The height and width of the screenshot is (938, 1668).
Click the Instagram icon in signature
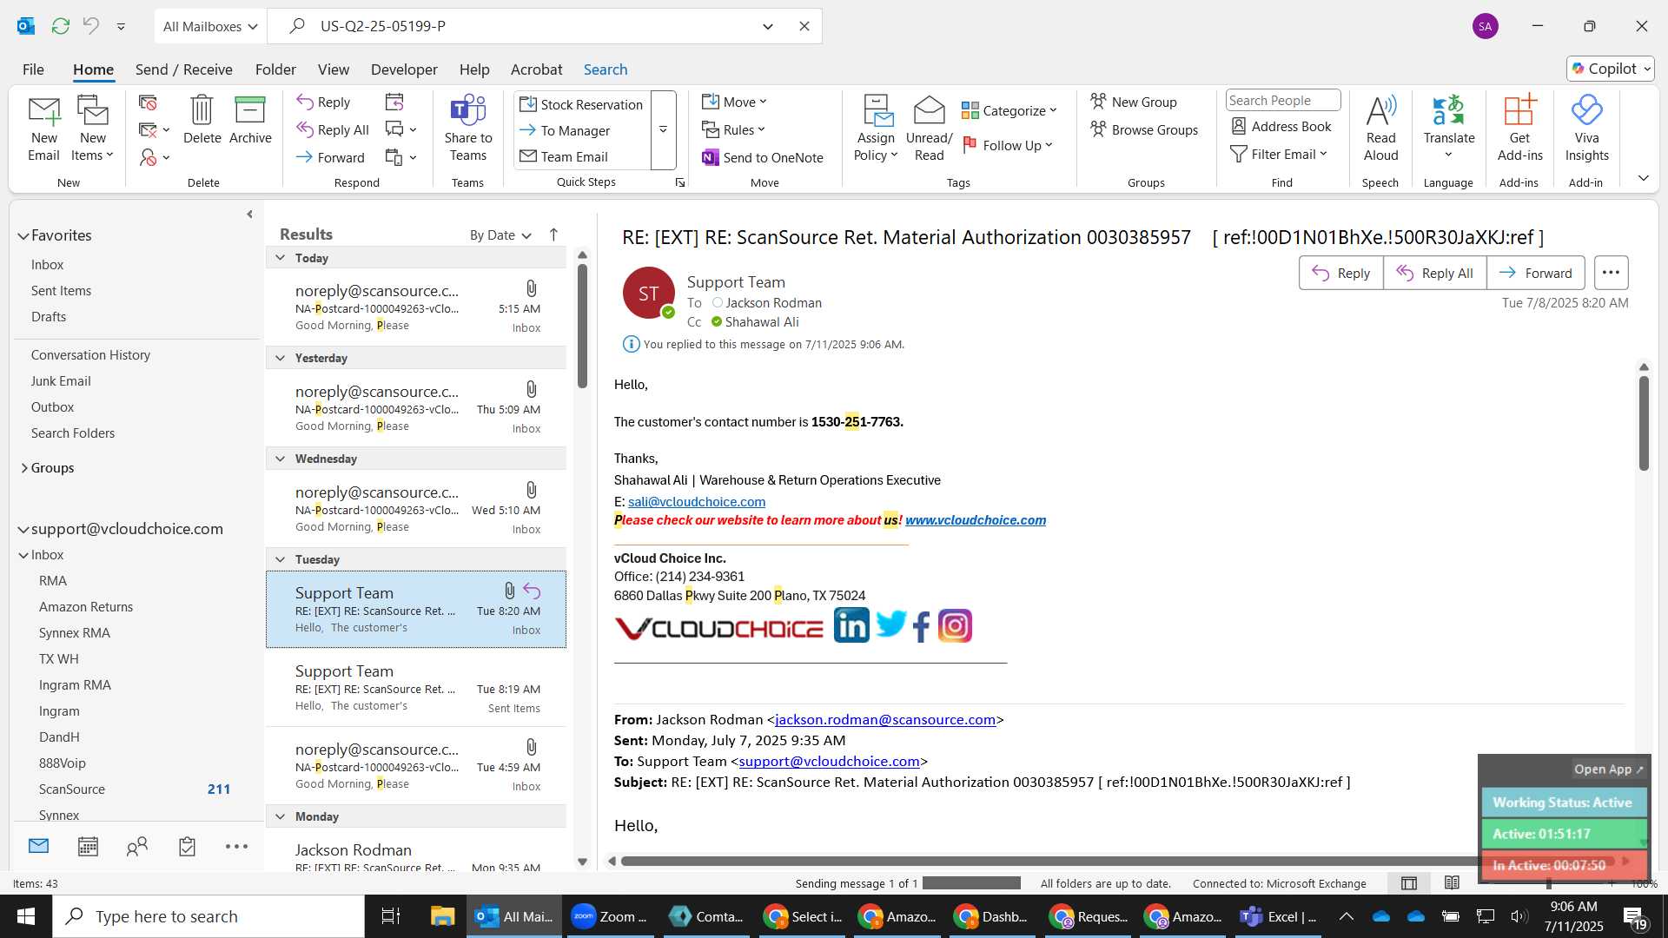[955, 625]
